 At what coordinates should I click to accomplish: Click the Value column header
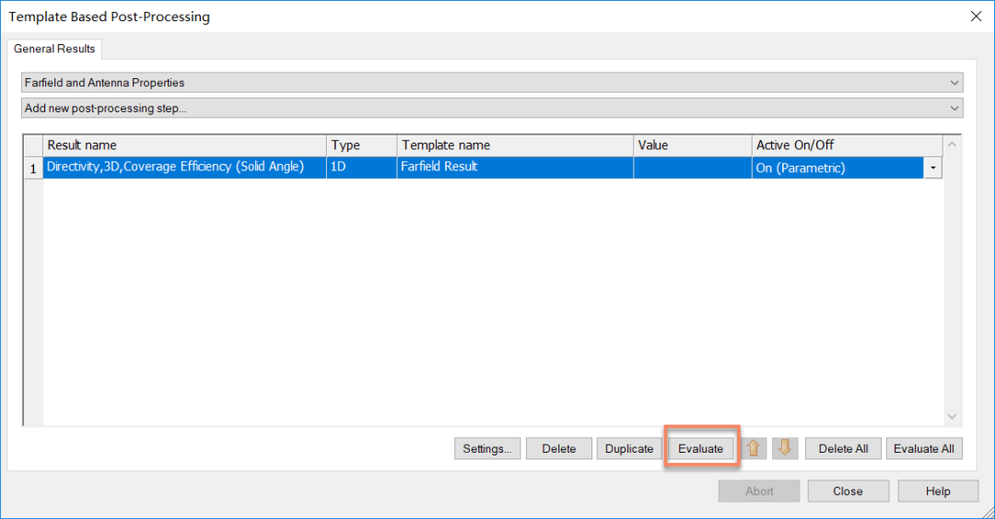click(693, 145)
